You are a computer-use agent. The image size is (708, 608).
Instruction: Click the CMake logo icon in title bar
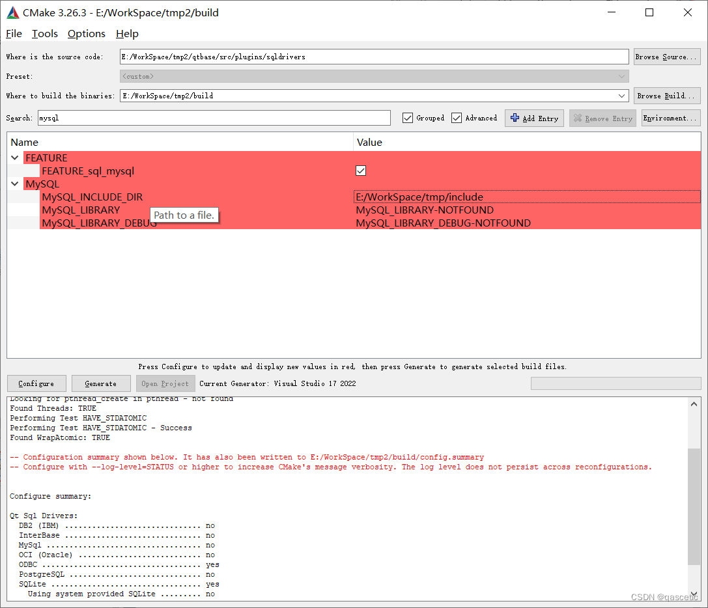(x=13, y=12)
